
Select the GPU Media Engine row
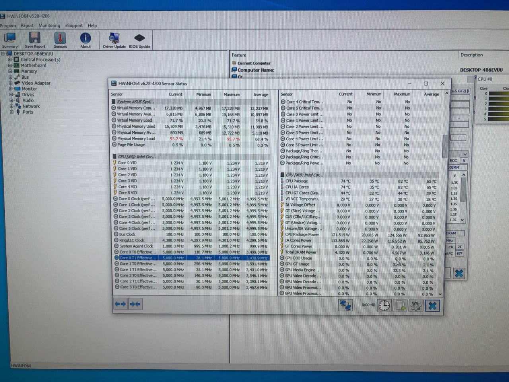click(x=359, y=270)
